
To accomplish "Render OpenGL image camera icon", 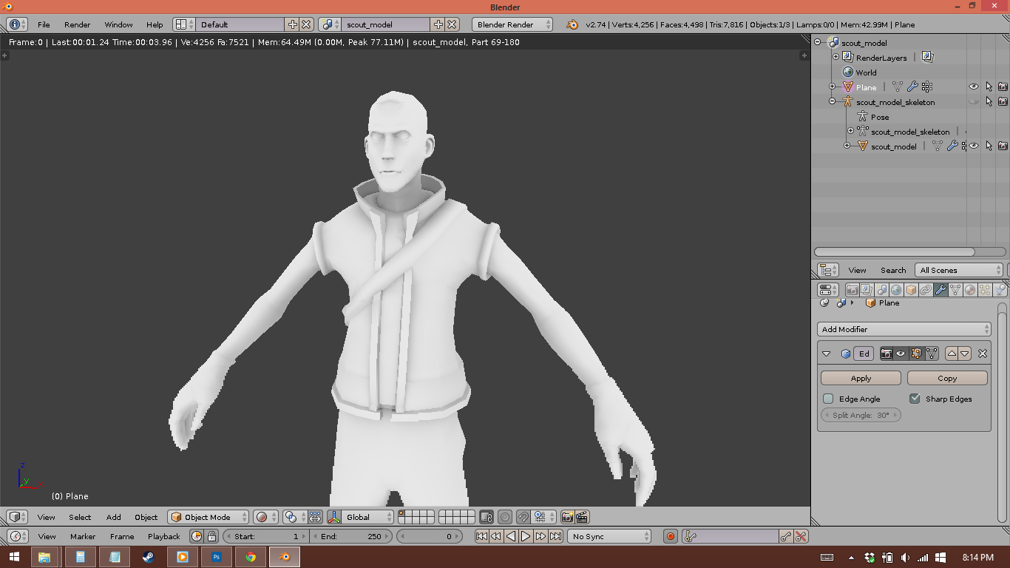I will pos(568,517).
